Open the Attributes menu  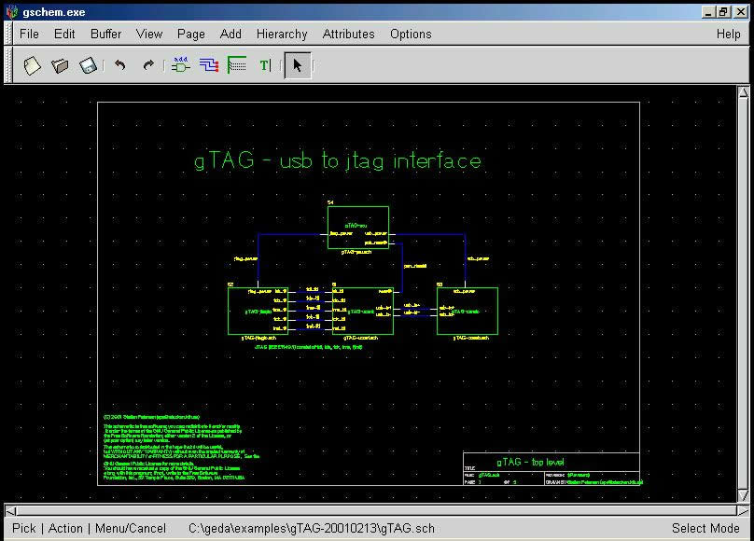pos(349,35)
